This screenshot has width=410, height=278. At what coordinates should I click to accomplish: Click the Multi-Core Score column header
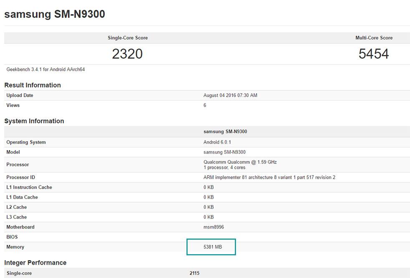[x=374, y=38]
